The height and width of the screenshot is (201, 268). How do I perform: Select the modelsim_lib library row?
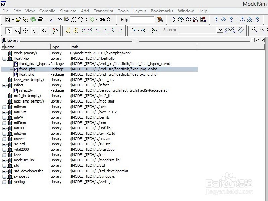pyautogui.click(x=99, y=160)
